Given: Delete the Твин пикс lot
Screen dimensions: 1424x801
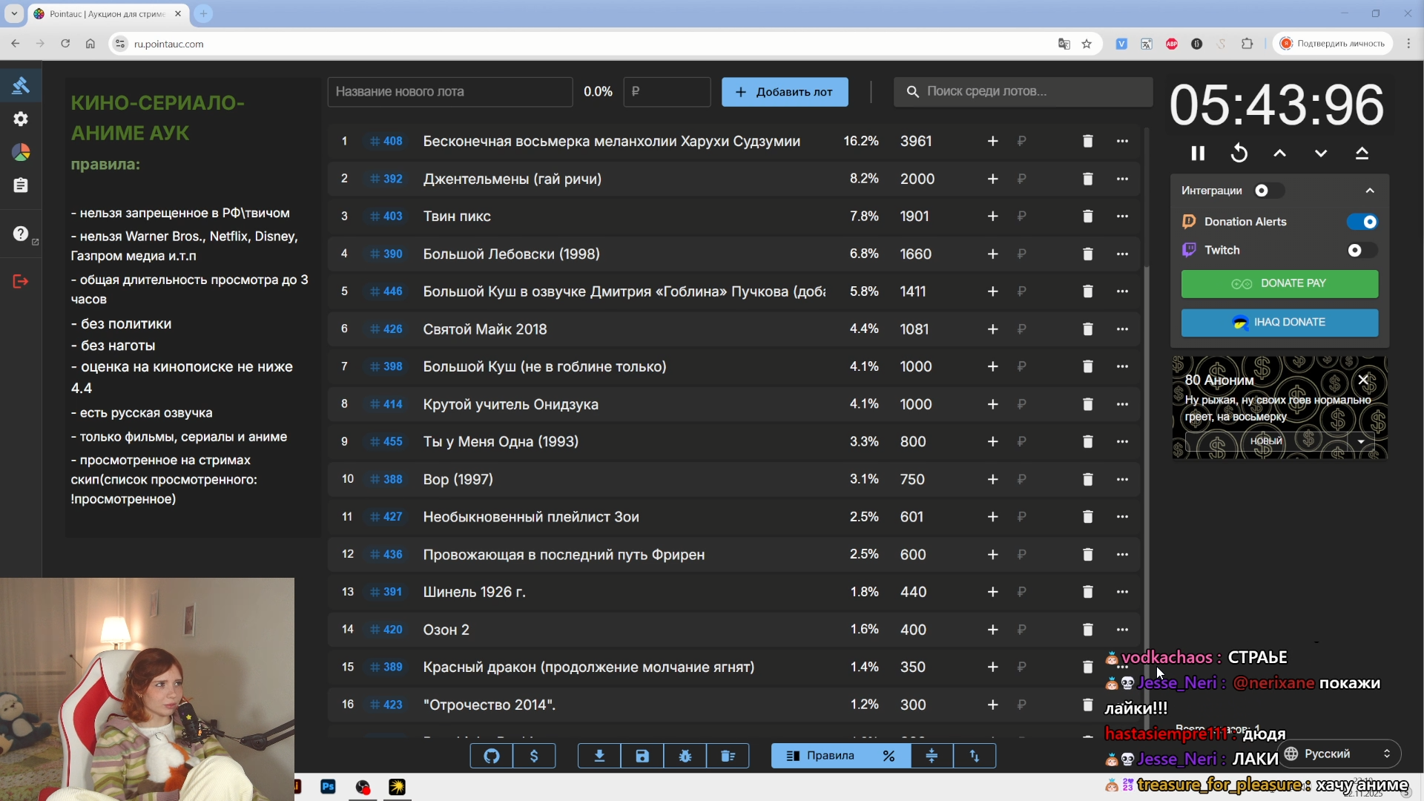Looking at the screenshot, I should (x=1087, y=217).
